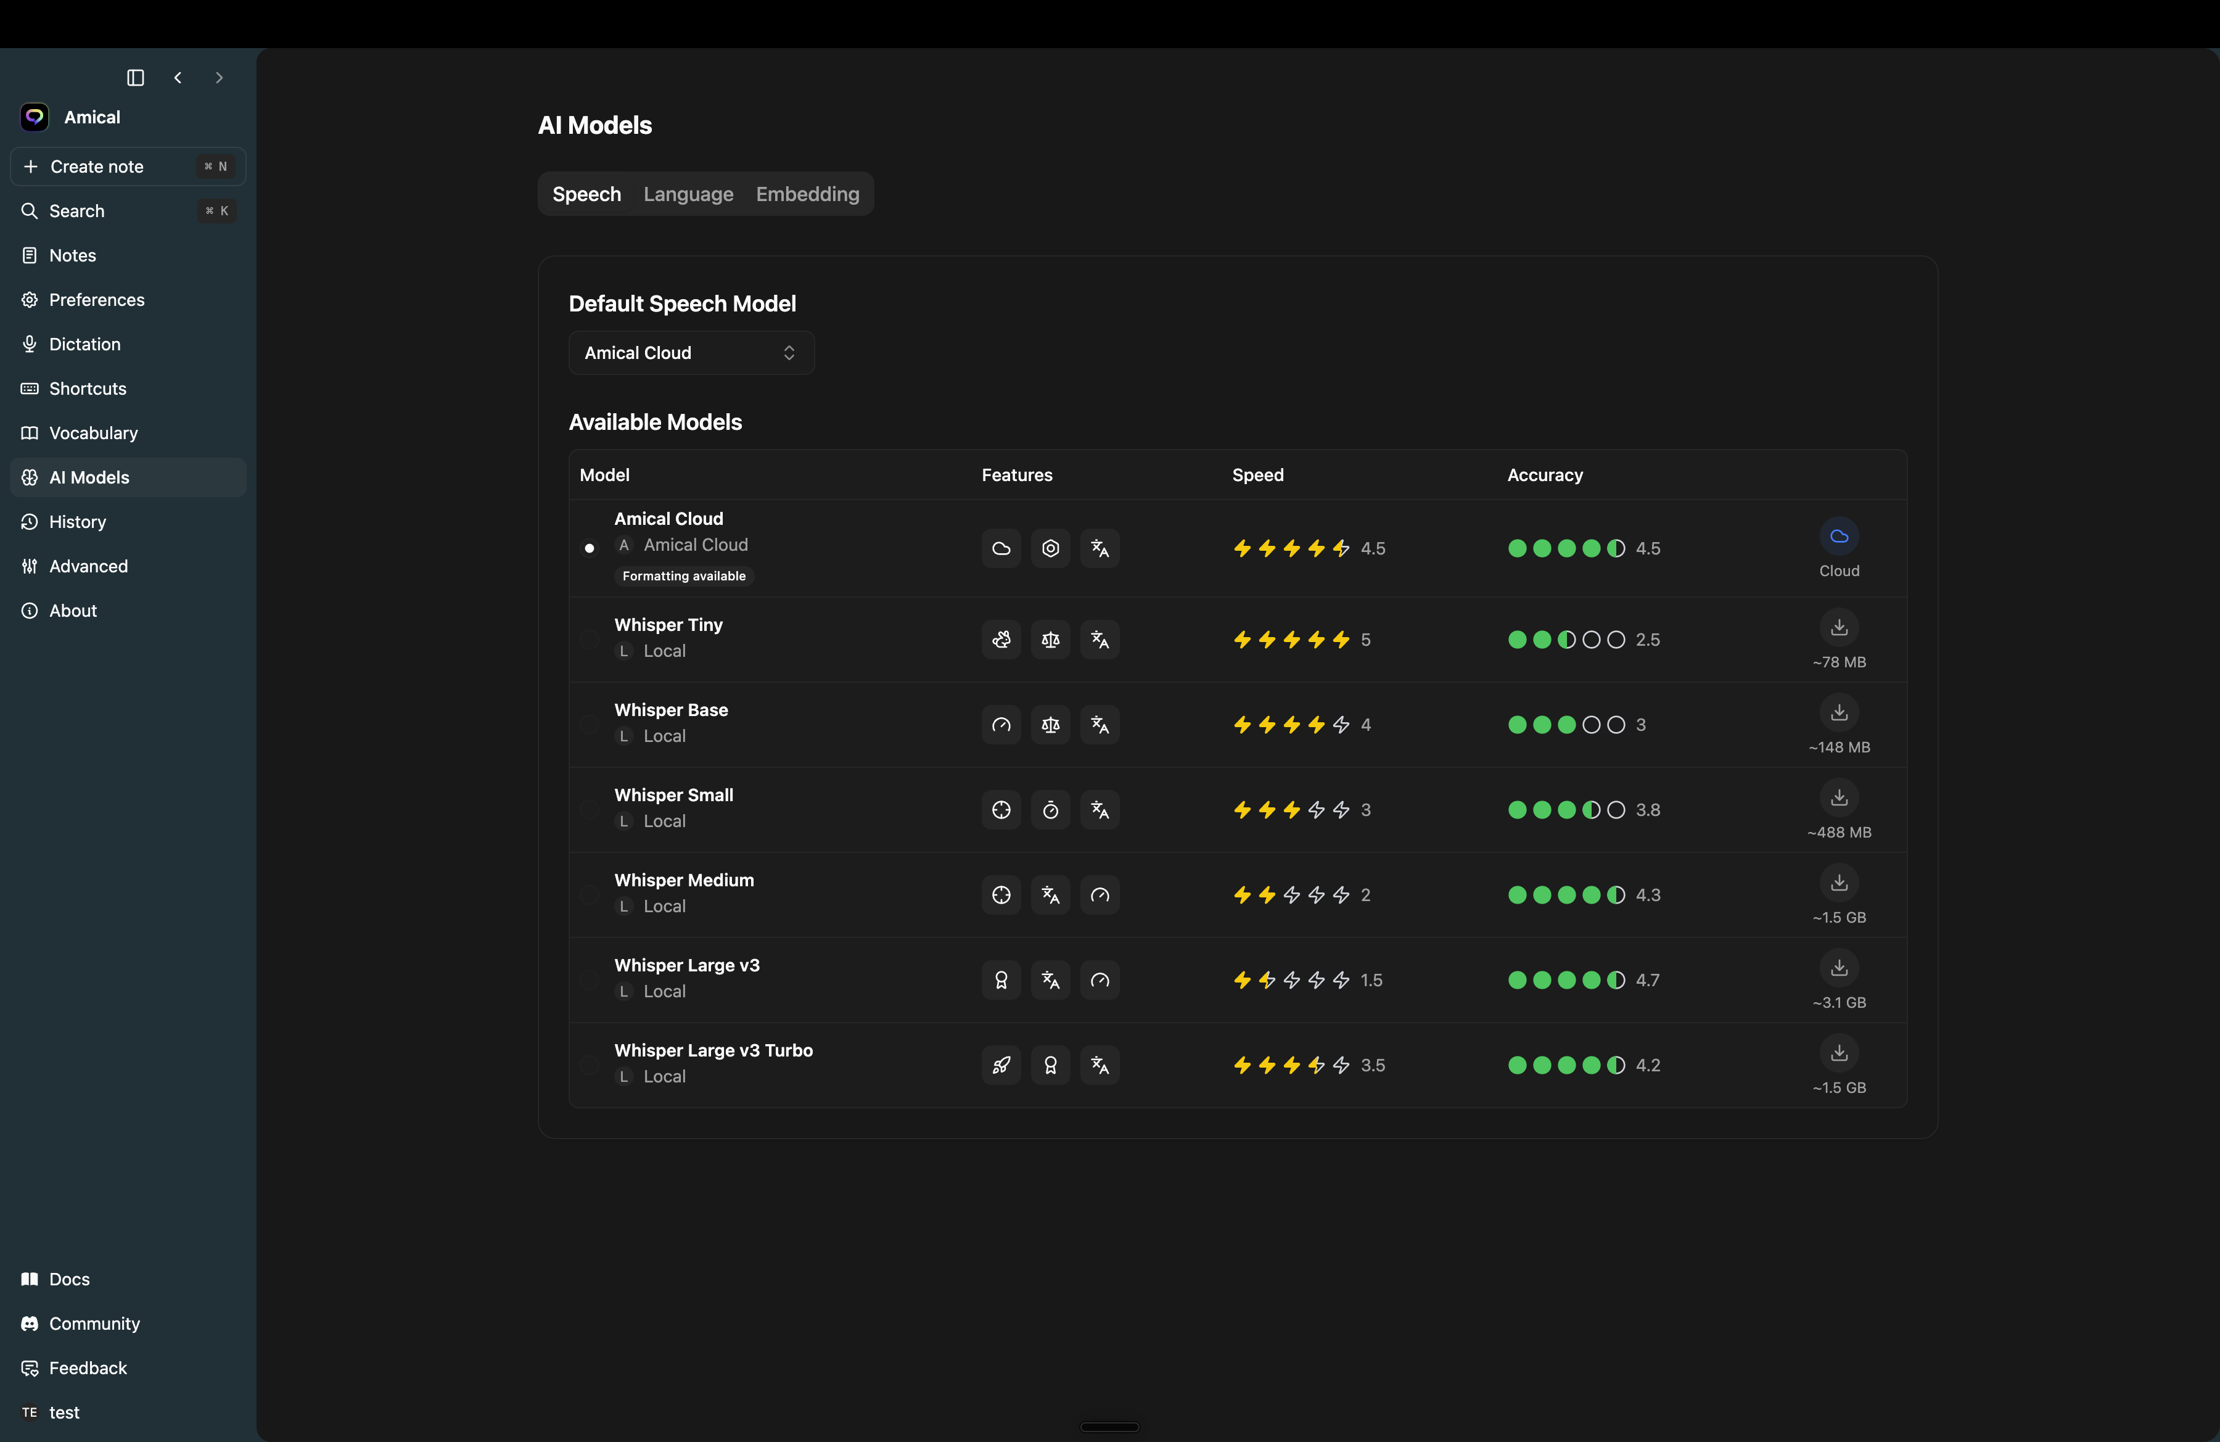Open Dictation settings

coord(129,344)
